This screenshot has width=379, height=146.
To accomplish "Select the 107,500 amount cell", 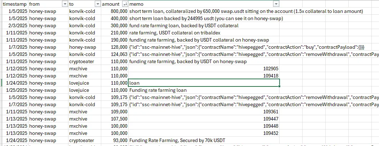I will pyautogui.click(x=115, y=119).
